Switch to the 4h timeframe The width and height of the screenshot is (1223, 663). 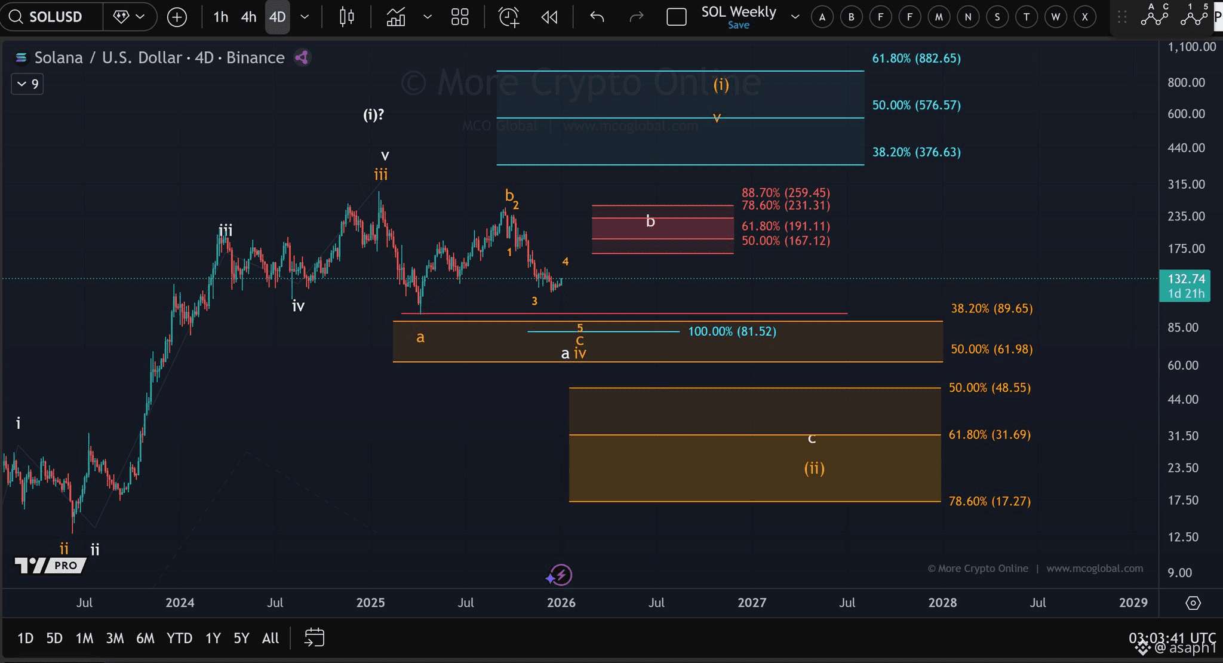tap(248, 17)
